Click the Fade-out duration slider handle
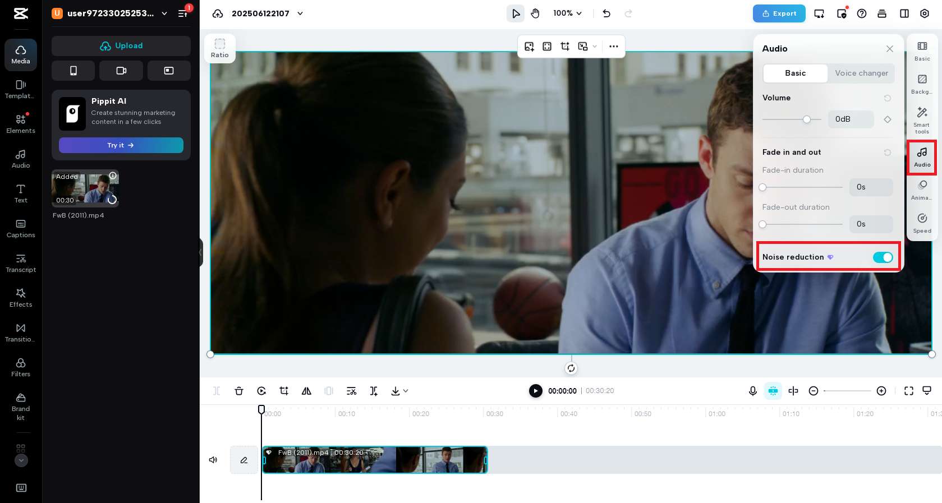 point(762,224)
